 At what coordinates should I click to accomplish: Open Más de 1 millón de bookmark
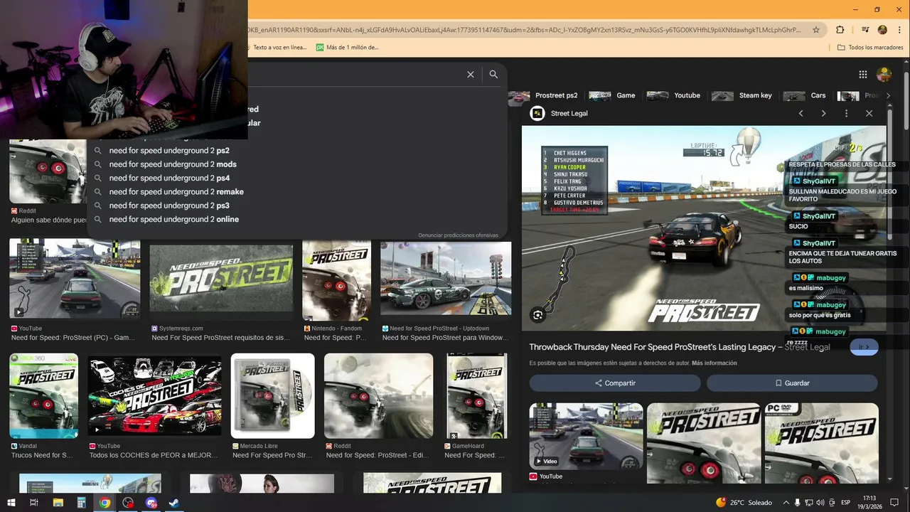[x=347, y=48]
